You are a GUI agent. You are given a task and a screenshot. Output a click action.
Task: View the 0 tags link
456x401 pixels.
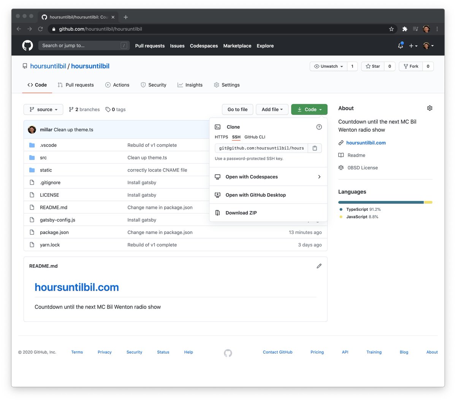[x=116, y=109]
